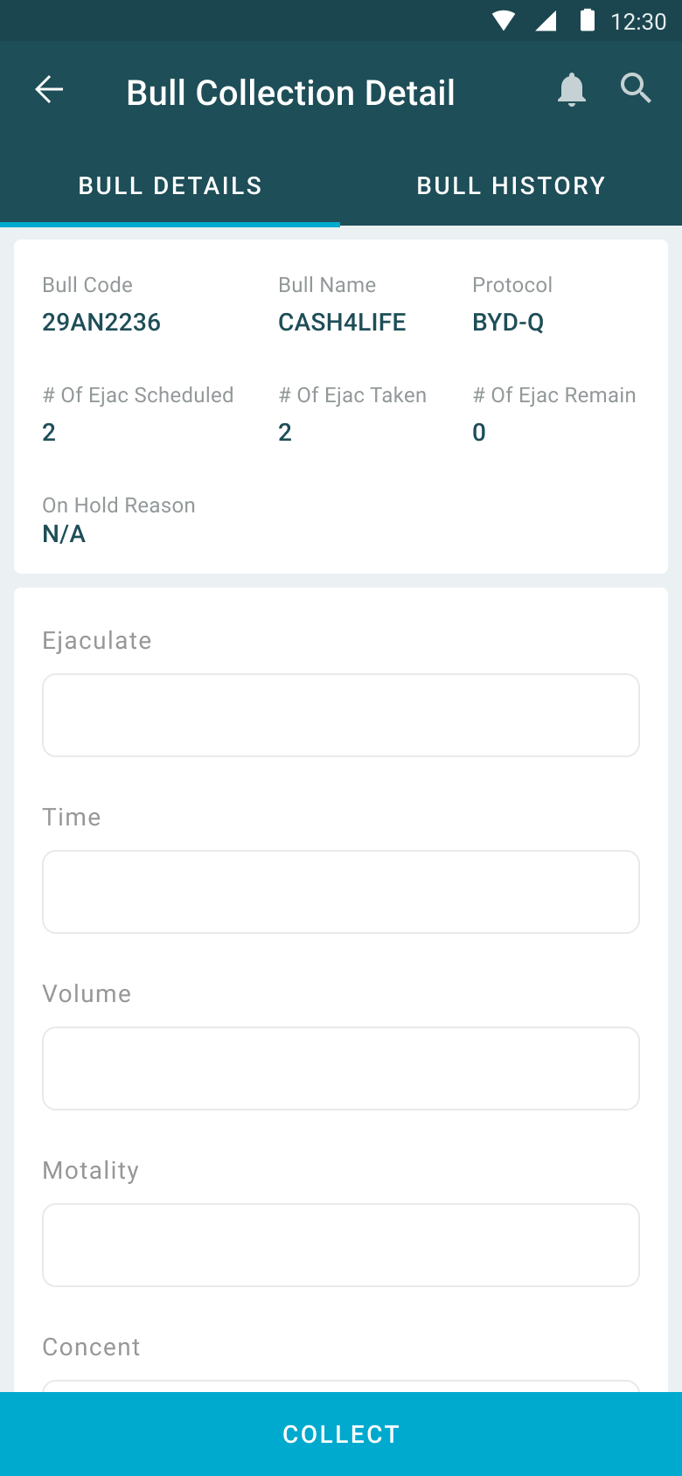Focus the Ejaculate input field
682x1476 pixels.
[x=341, y=715]
